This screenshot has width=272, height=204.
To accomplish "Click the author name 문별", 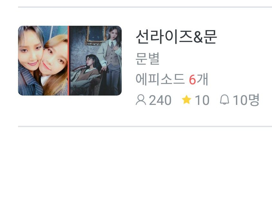I will pyautogui.click(x=147, y=59).
